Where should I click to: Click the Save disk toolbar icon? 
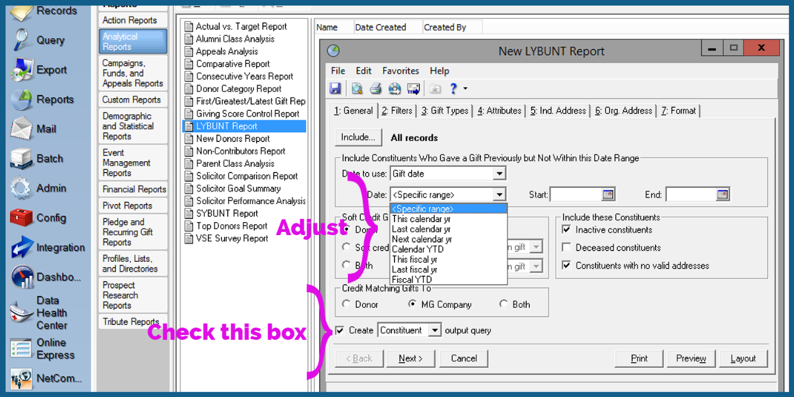336,89
